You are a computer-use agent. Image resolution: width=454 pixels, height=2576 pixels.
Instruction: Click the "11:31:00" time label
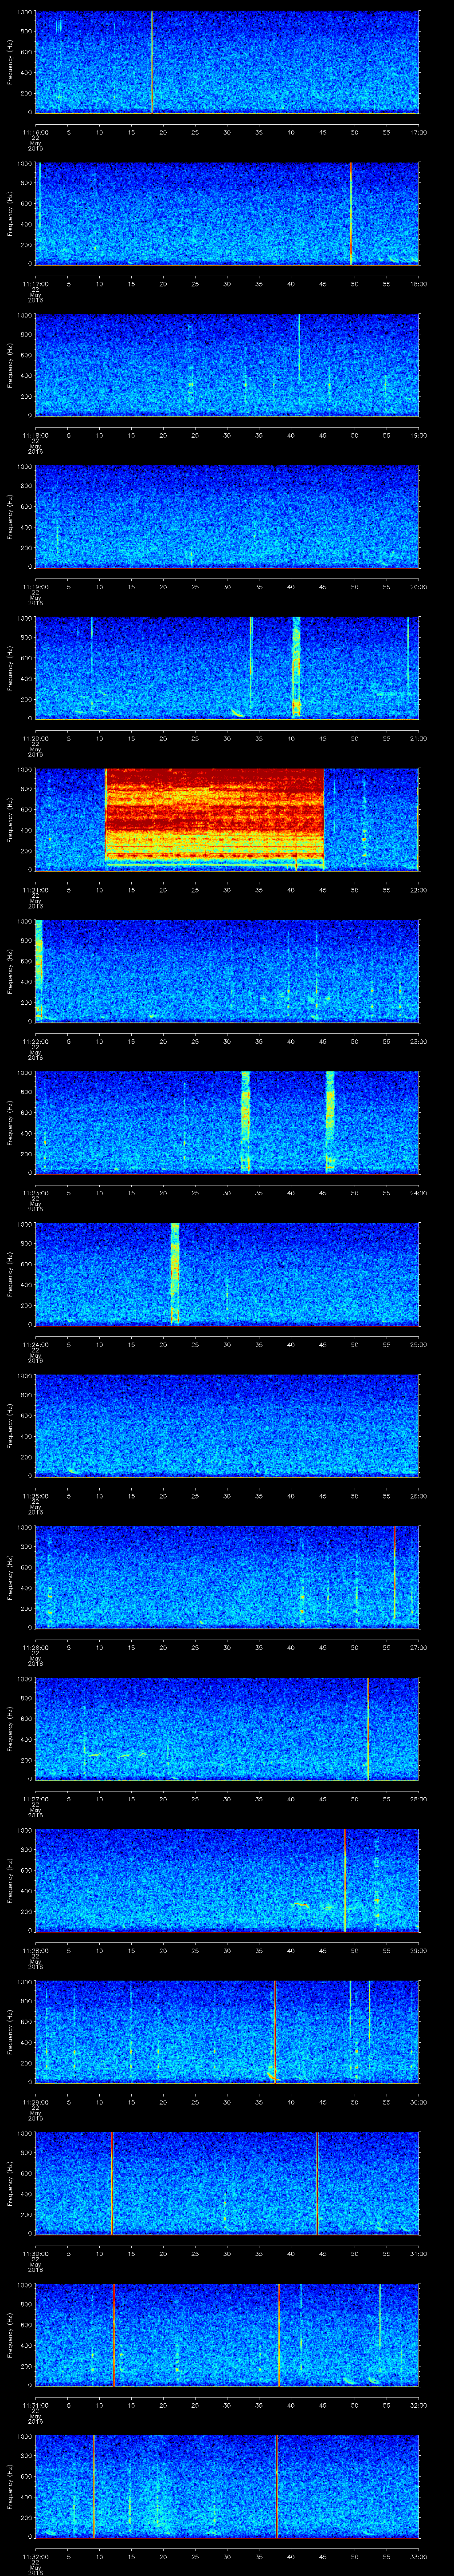(35, 2405)
